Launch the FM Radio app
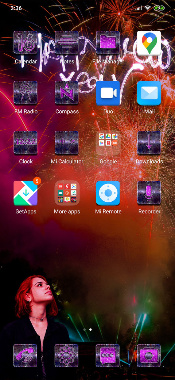 [26, 92]
